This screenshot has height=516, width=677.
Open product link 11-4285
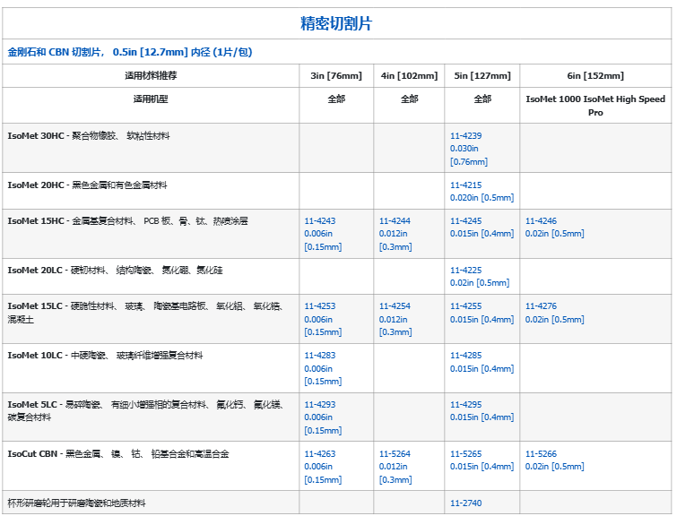[466, 355]
